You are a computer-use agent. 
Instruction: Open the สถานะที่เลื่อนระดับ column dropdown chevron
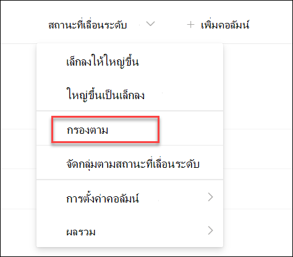pos(150,24)
